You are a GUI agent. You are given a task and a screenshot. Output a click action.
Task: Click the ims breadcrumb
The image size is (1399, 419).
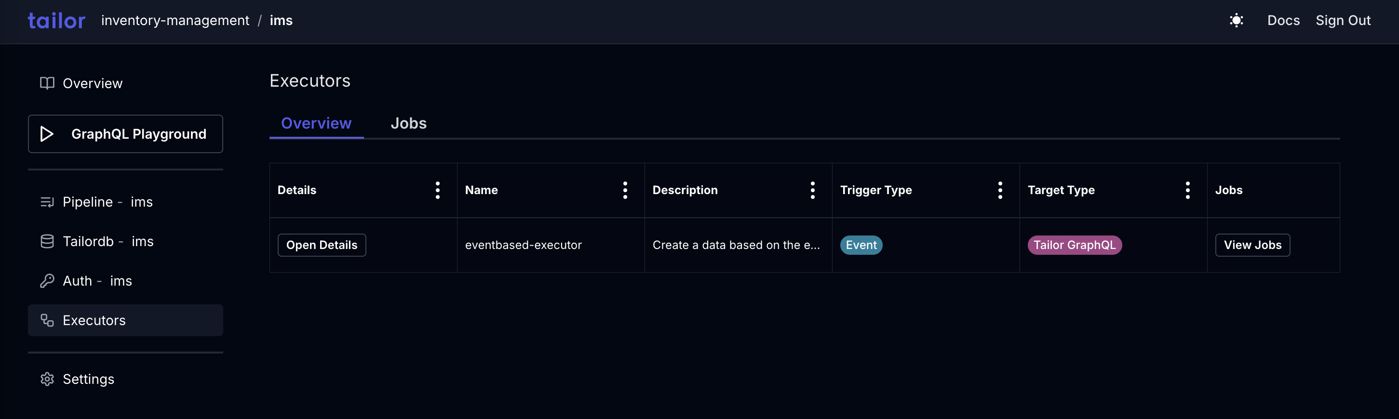click(x=282, y=21)
